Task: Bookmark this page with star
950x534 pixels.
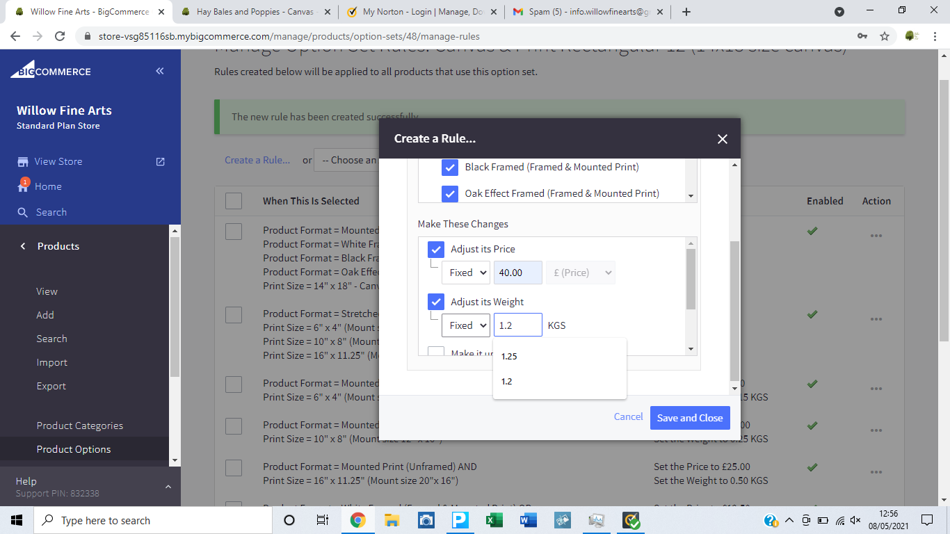Action: pos(885,36)
